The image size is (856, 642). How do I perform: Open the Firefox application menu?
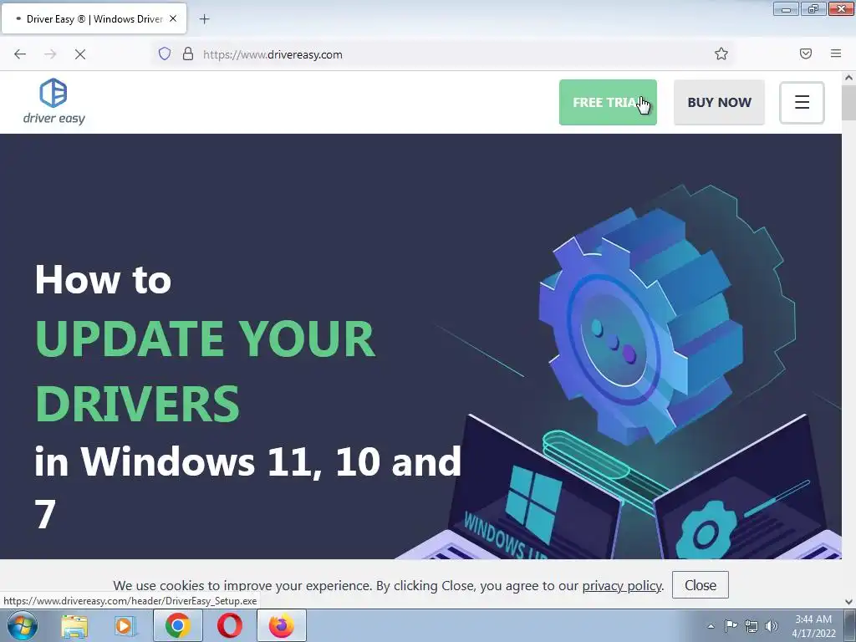tap(836, 53)
